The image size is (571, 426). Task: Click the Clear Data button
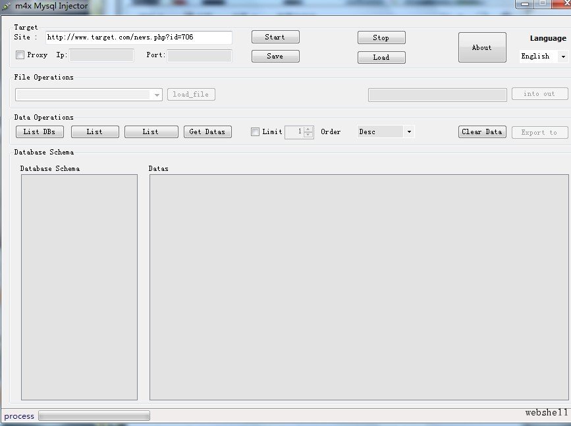tap(482, 132)
